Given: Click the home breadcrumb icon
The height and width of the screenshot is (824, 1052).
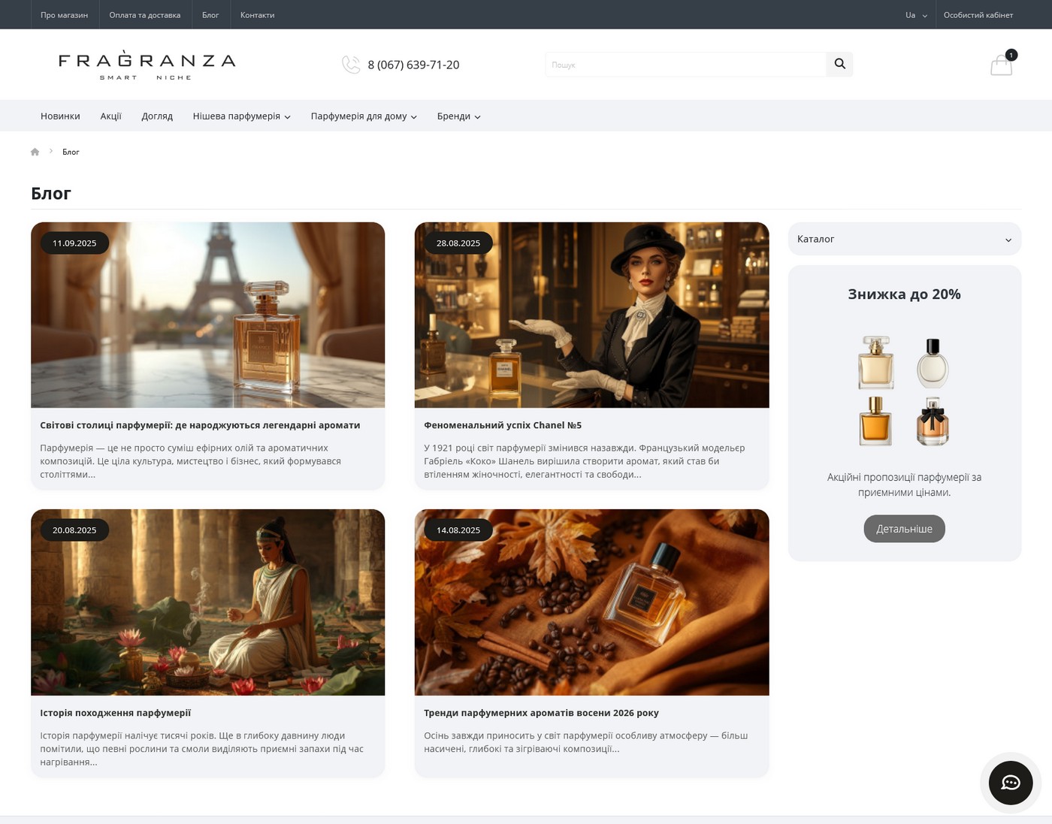Looking at the screenshot, I should click(x=35, y=152).
